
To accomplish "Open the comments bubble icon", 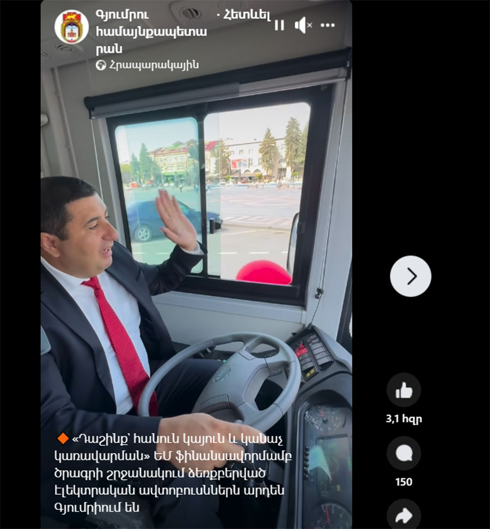I will click(403, 453).
